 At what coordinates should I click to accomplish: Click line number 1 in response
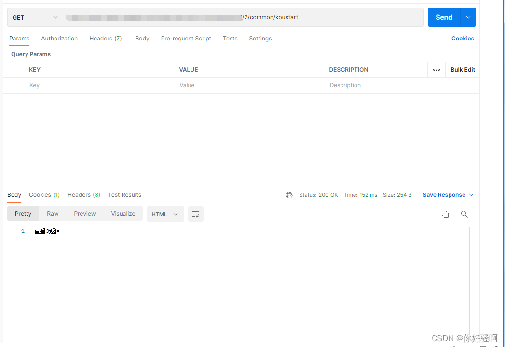pyautogui.click(x=23, y=231)
